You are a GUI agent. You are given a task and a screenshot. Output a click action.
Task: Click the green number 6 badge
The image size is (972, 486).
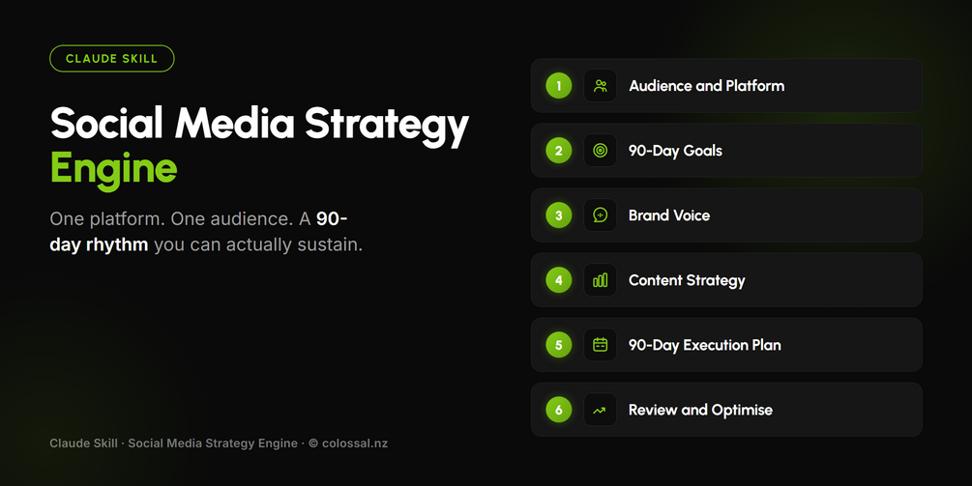pyautogui.click(x=558, y=410)
